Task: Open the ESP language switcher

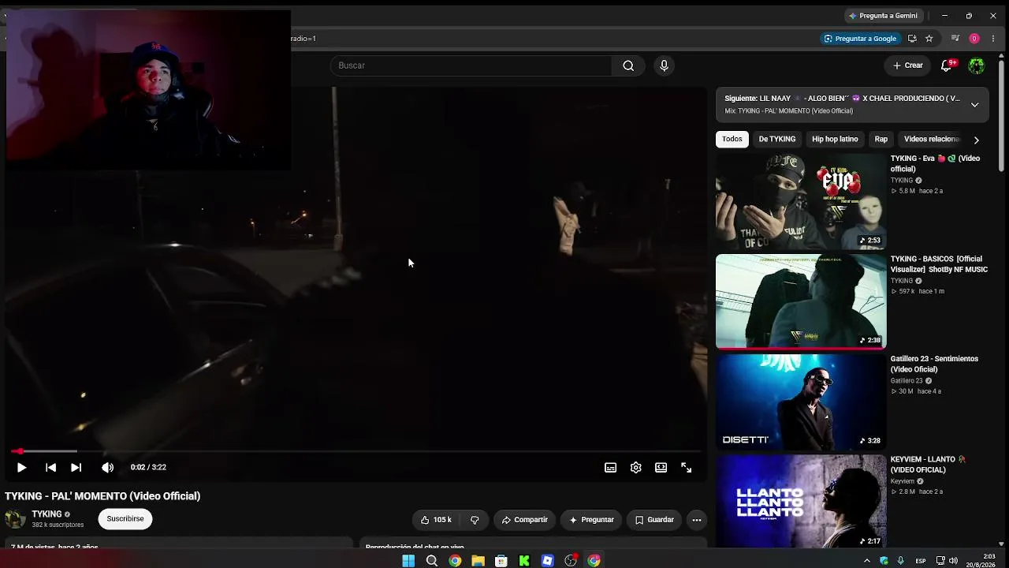Action: [921, 561]
